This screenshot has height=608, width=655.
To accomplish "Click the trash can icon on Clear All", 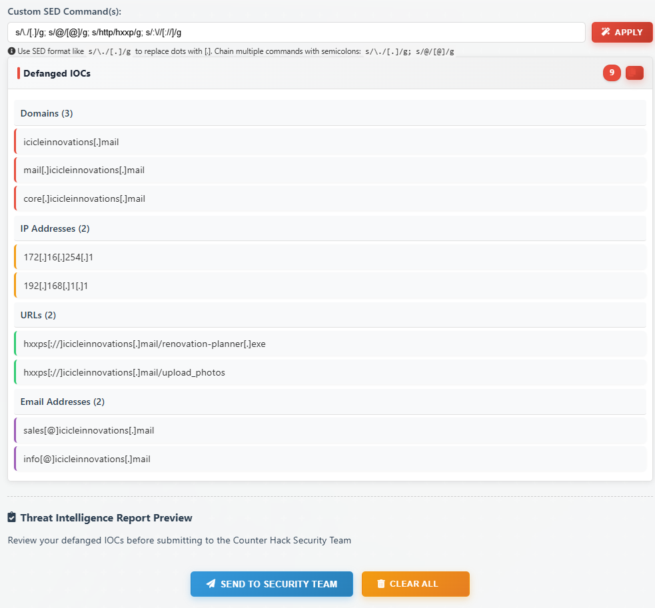I will [x=381, y=584].
